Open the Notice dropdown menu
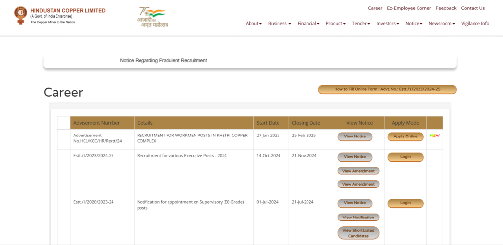 tap(414, 24)
